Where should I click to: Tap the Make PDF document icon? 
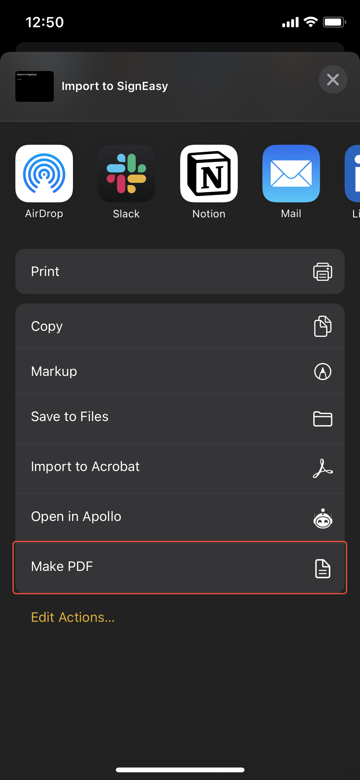click(x=323, y=569)
